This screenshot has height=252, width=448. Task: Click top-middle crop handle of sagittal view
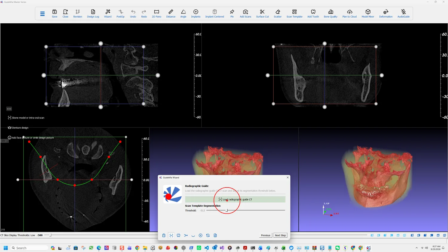[101, 44]
